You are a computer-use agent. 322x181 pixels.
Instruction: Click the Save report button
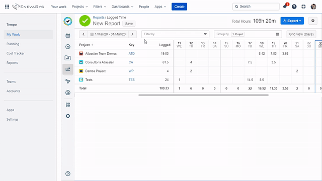[x=129, y=24]
